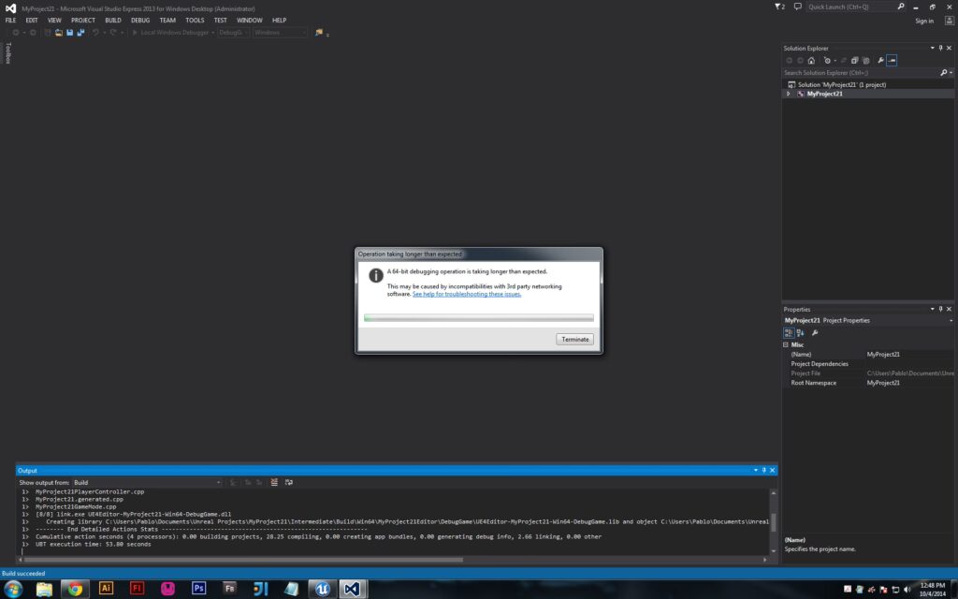
Task: Open the 'Show output from' dropdown
Action: click(x=147, y=482)
